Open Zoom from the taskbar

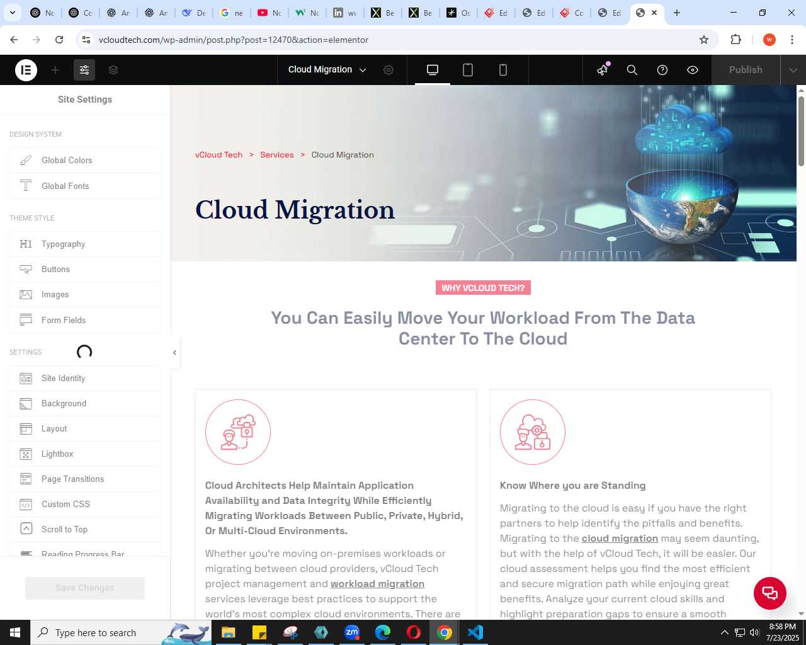pos(352,632)
